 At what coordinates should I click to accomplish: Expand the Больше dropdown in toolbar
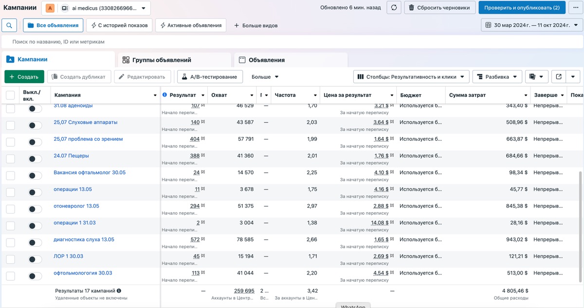coord(265,77)
